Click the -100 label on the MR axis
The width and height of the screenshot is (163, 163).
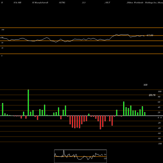click(x=160, y=144)
